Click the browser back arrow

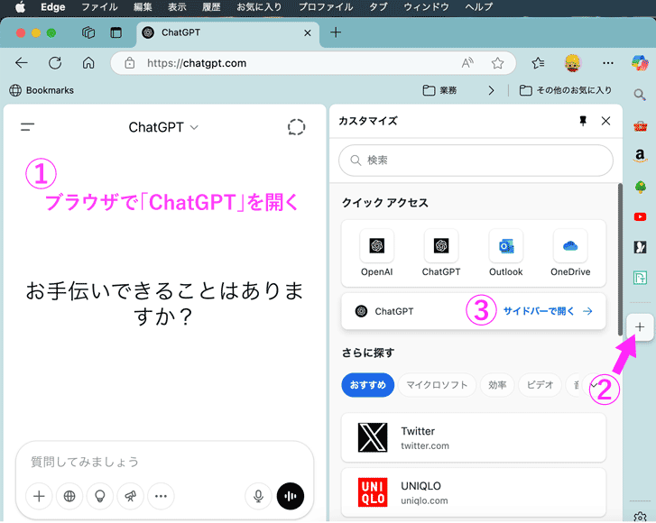(x=22, y=63)
